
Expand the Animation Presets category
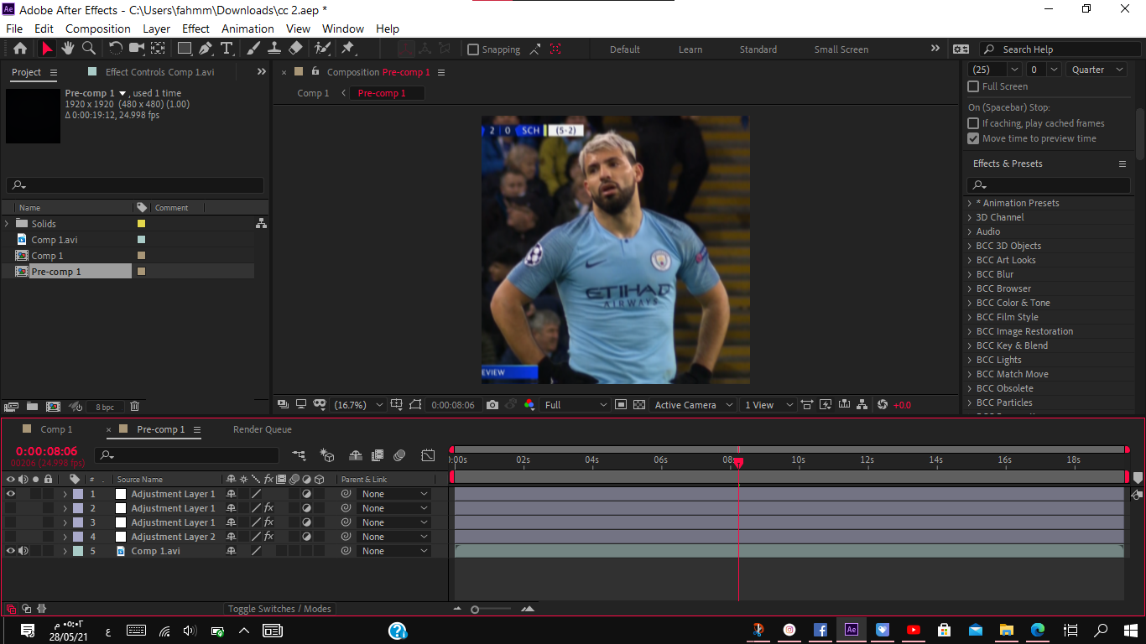click(x=970, y=203)
